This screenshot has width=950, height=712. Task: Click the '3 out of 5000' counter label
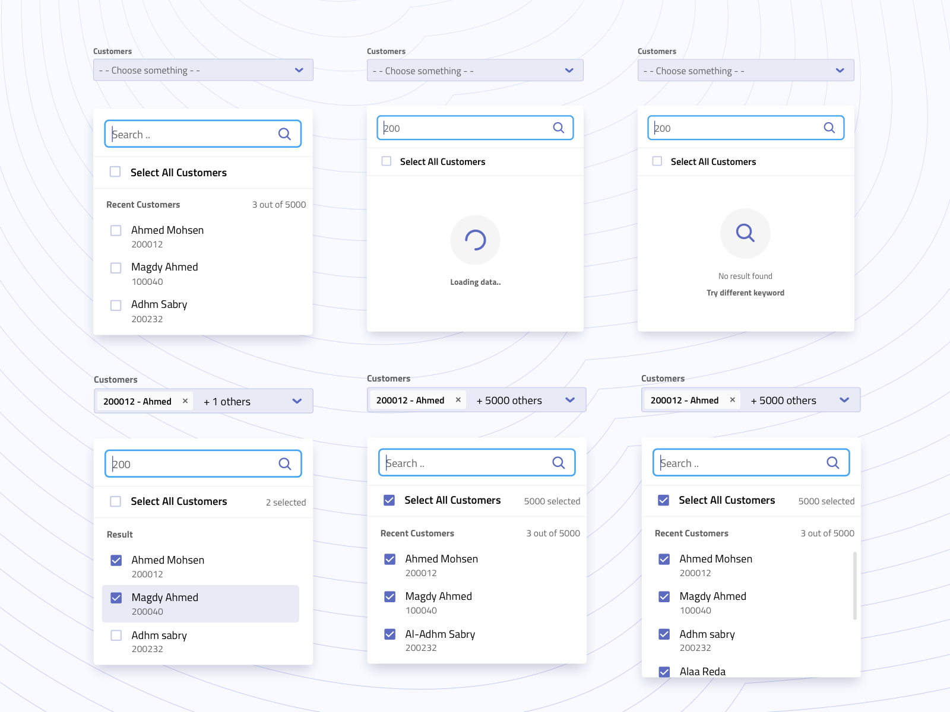278,204
